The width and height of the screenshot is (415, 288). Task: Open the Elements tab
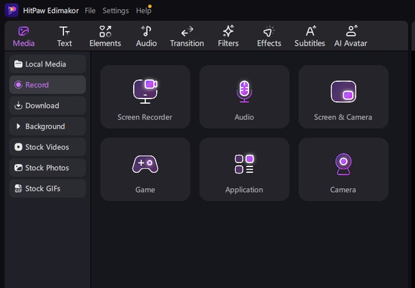pos(105,36)
